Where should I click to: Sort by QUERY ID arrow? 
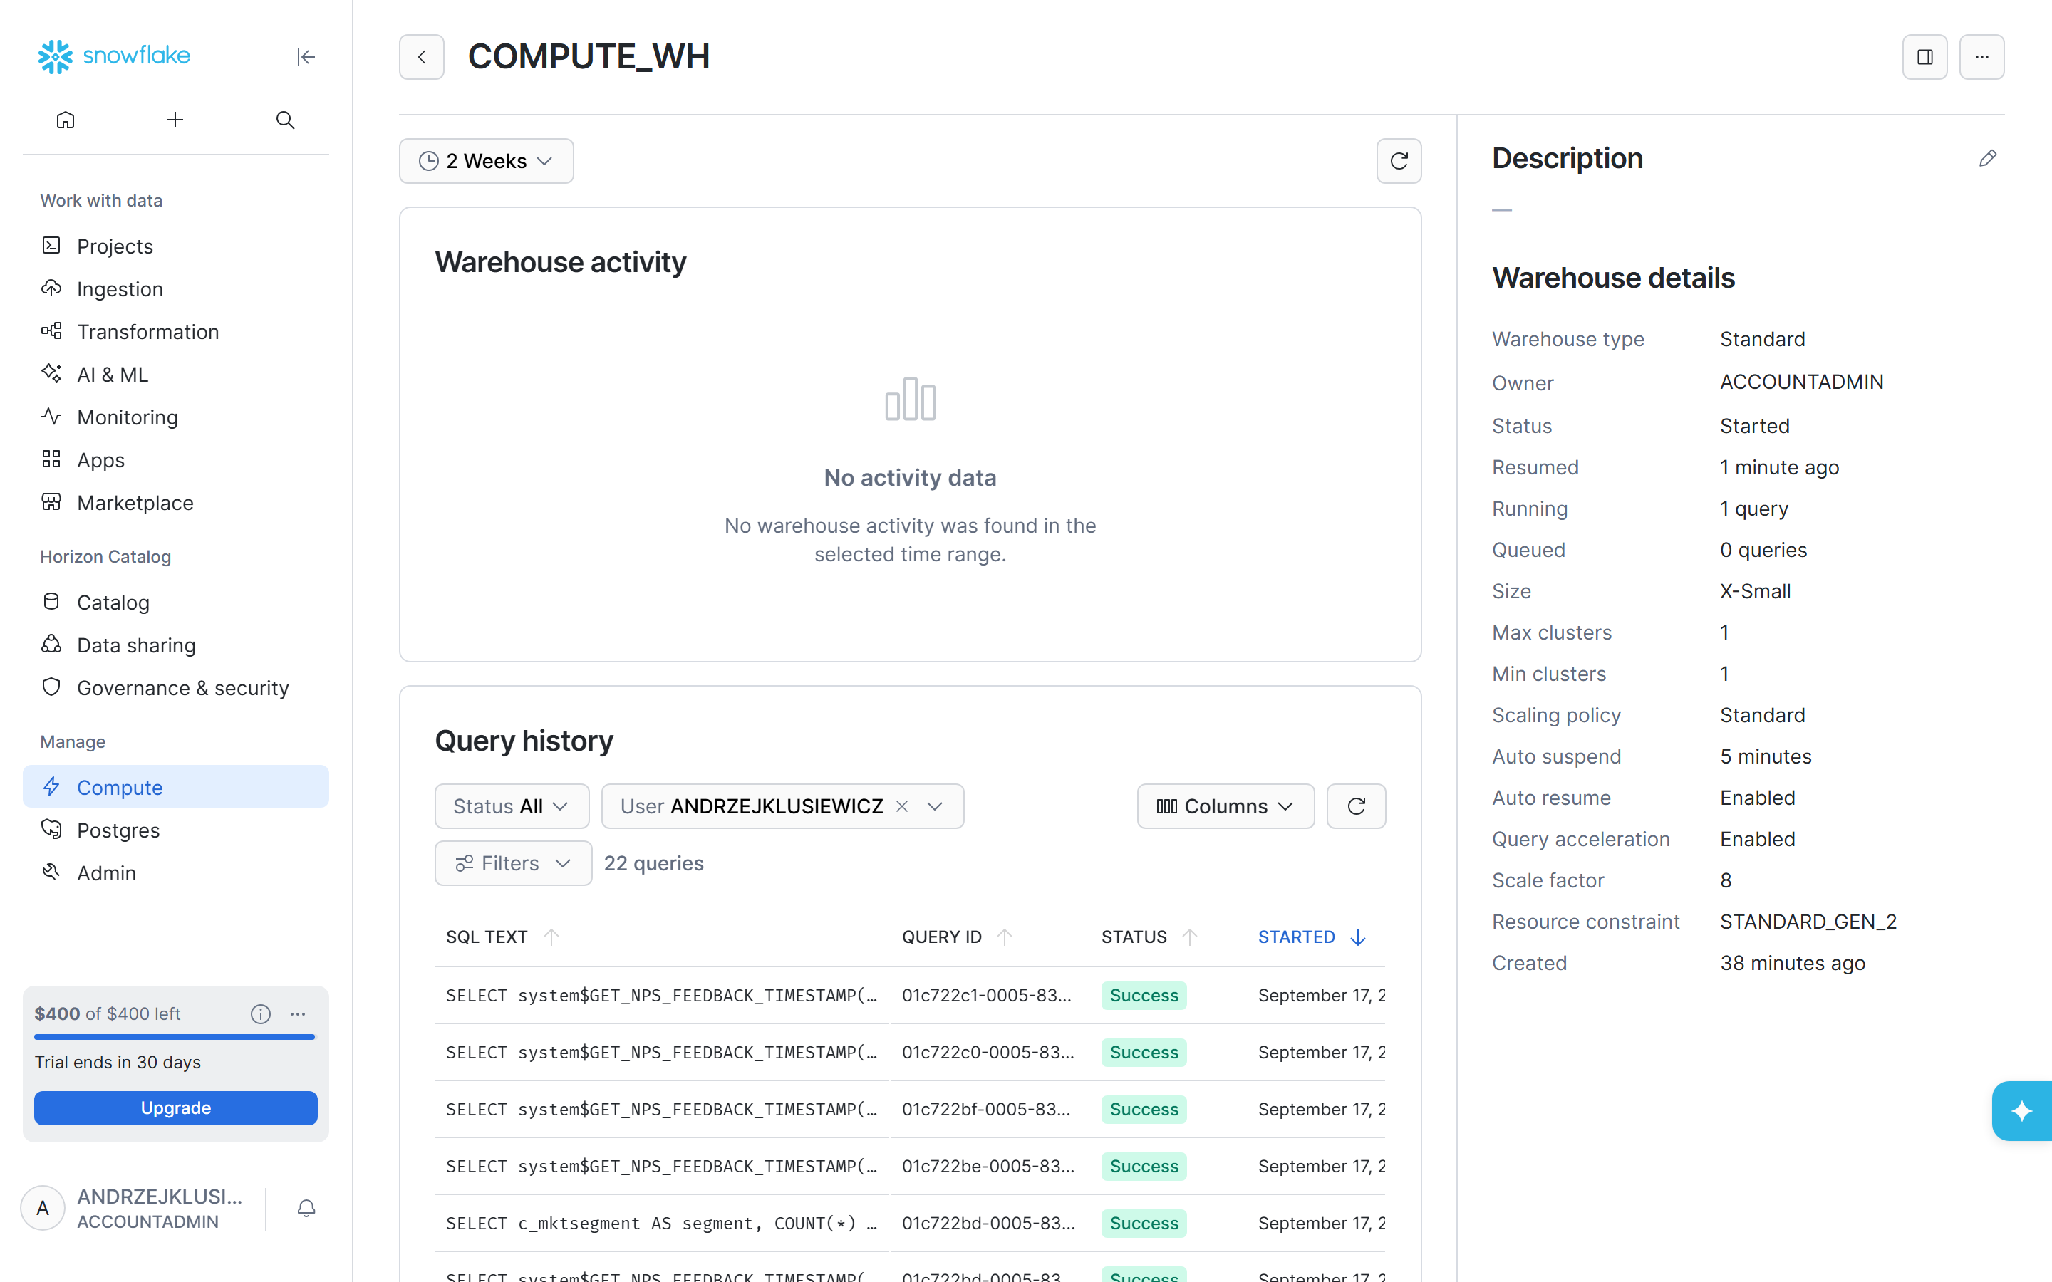(1005, 937)
